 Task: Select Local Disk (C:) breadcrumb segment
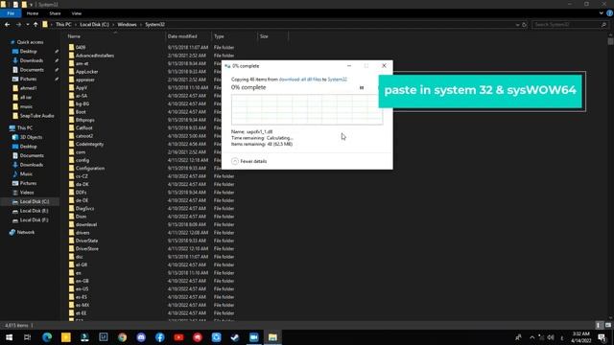coord(94,24)
